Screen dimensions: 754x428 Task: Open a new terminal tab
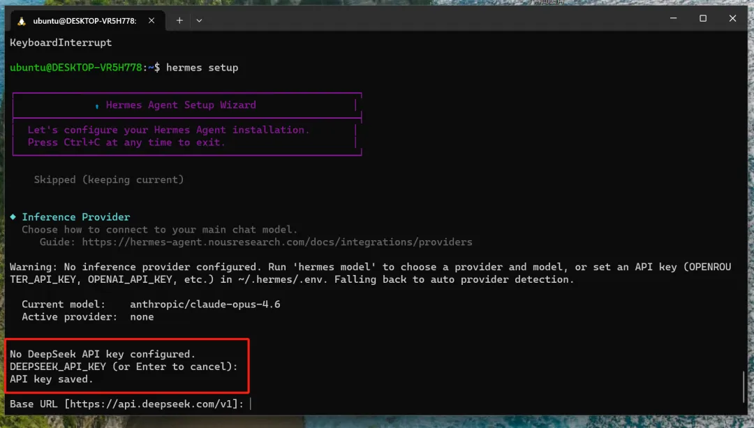click(x=179, y=21)
